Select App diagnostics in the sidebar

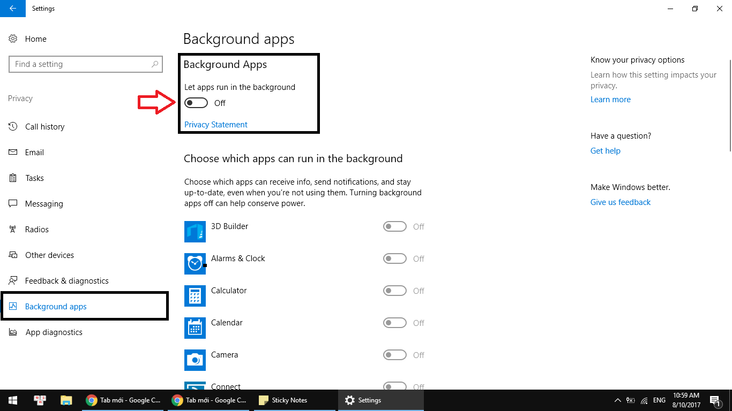(54, 332)
